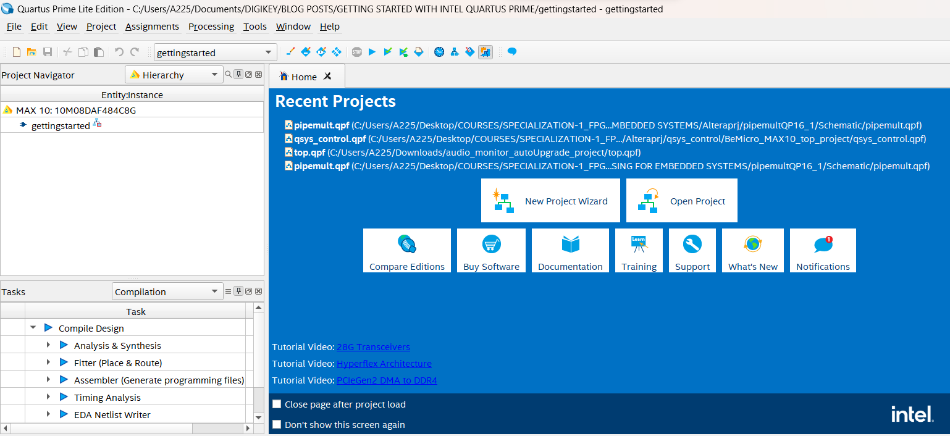Click the Stop processing toolbar icon
The width and height of the screenshot is (950, 436).
tap(356, 52)
